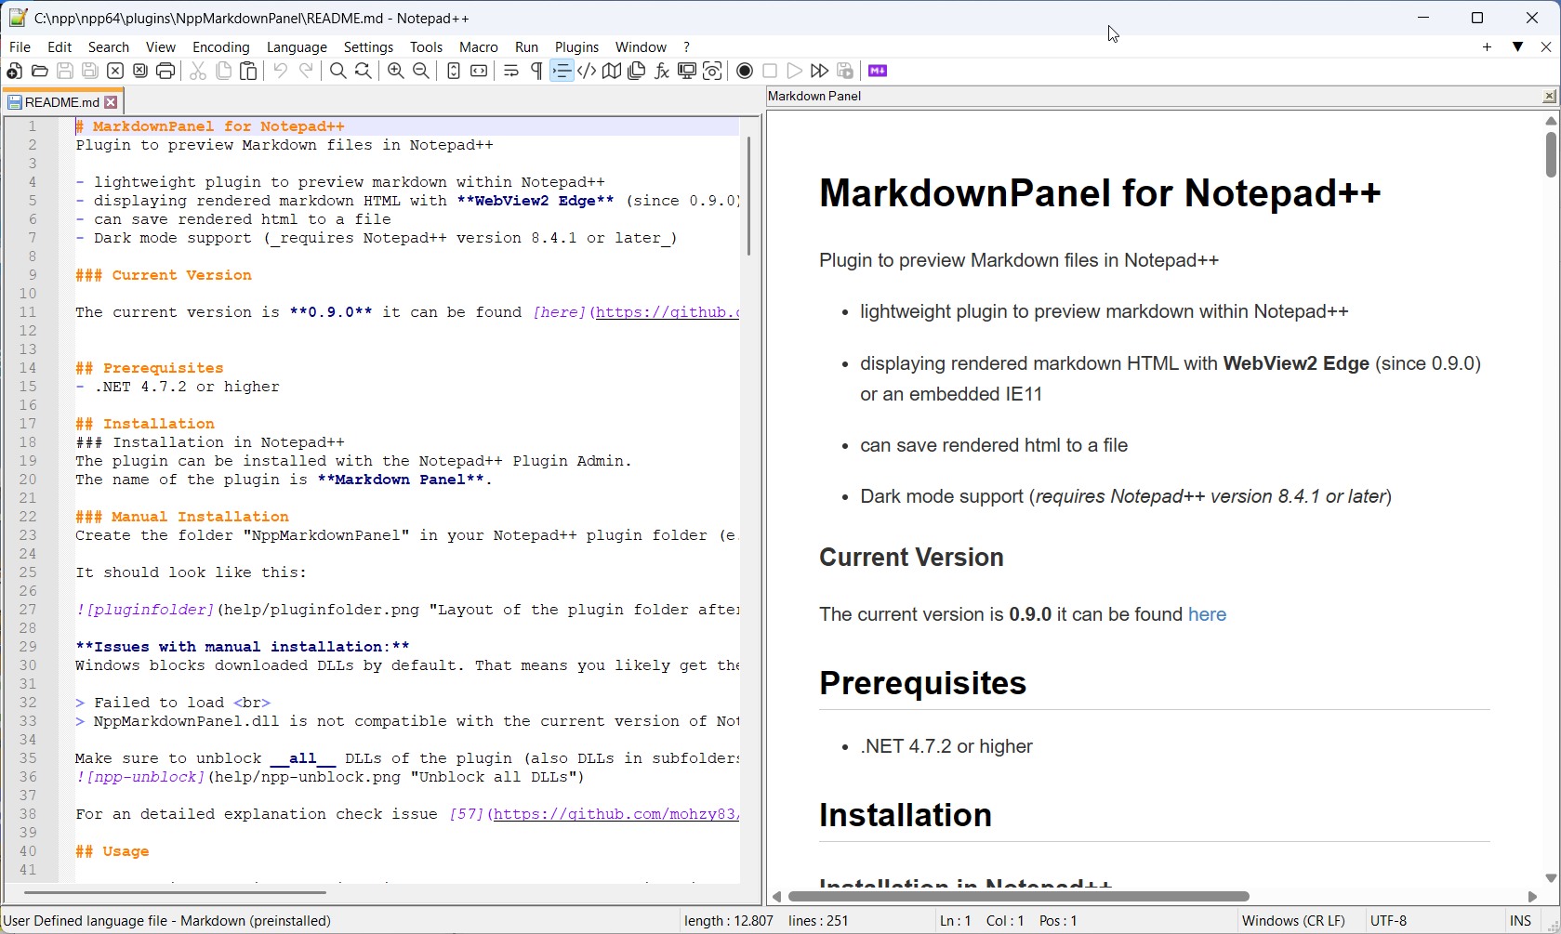
Task: Click the 'here' link in preview
Action: pos(1207,614)
